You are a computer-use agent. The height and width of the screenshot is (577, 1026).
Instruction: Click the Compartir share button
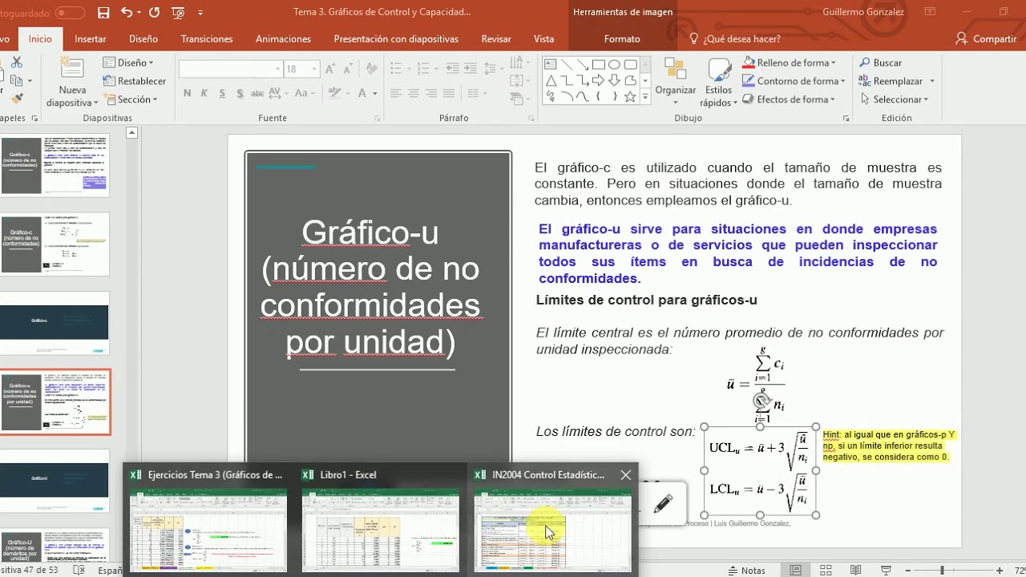[x=987, y=38]
